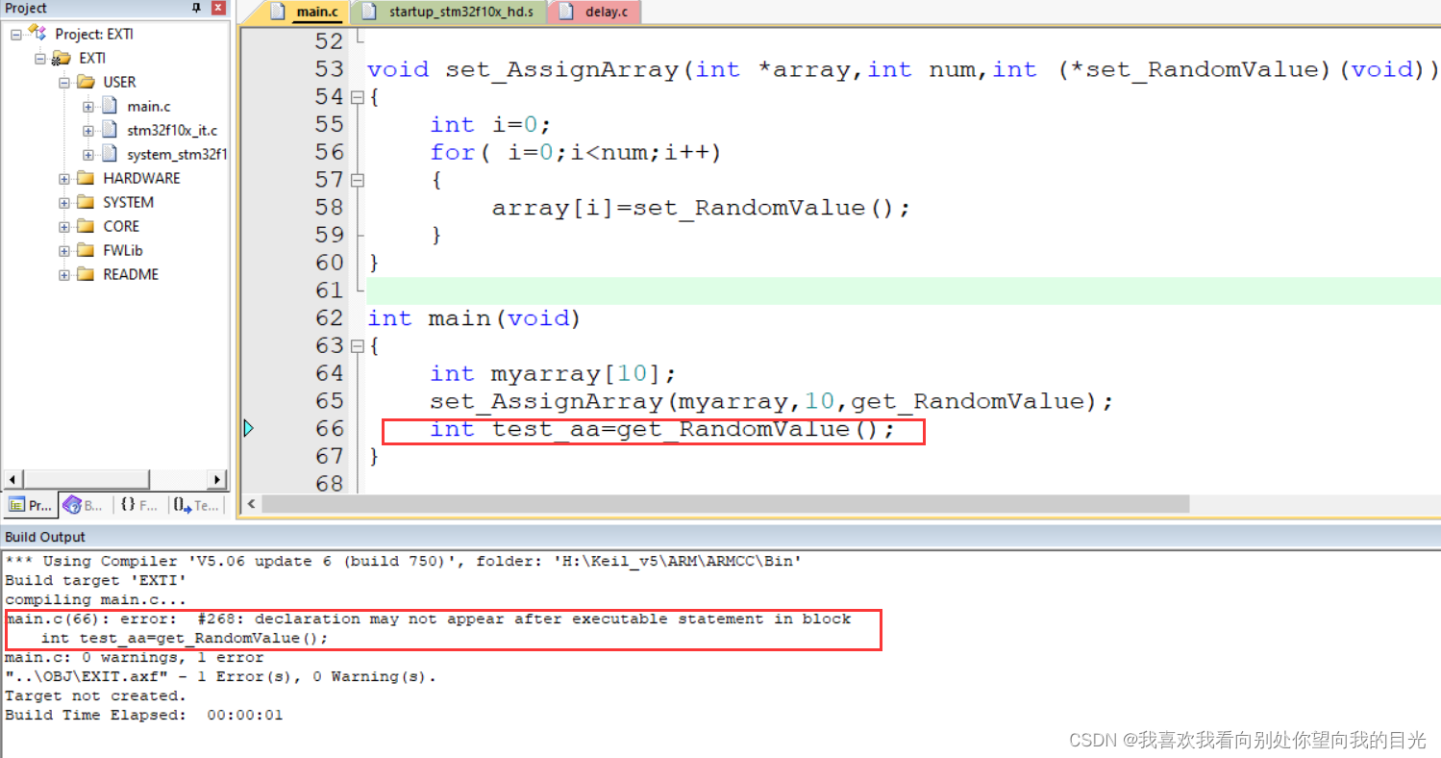Click the 'Using Compiler V5.06' output line
The height and width of the screenshot is (758, 1441).
(x=403, y=561)
